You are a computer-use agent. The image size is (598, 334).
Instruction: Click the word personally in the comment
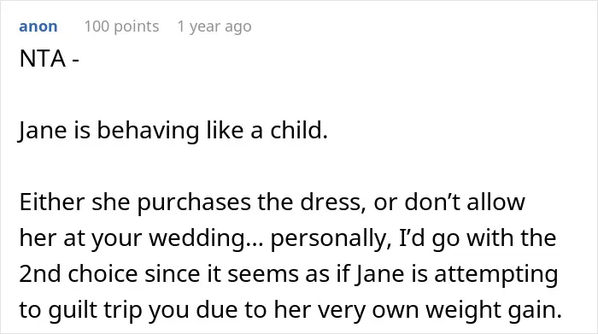click(x=331, y=238)
